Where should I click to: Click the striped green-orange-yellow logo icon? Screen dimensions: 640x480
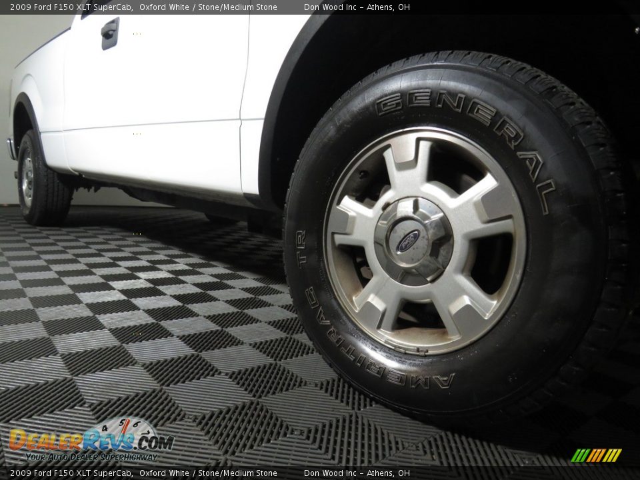click(596, 455)
